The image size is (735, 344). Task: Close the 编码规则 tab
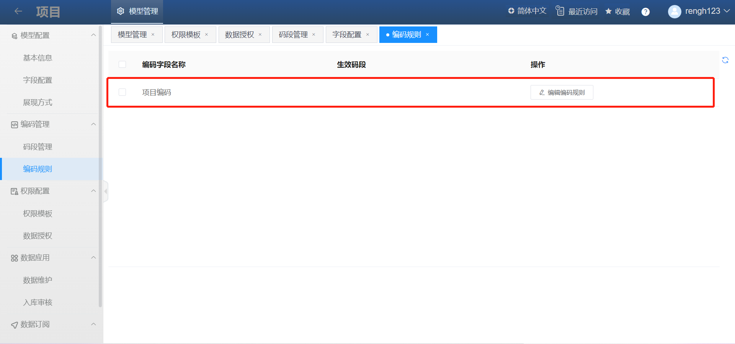click(428, 35)
